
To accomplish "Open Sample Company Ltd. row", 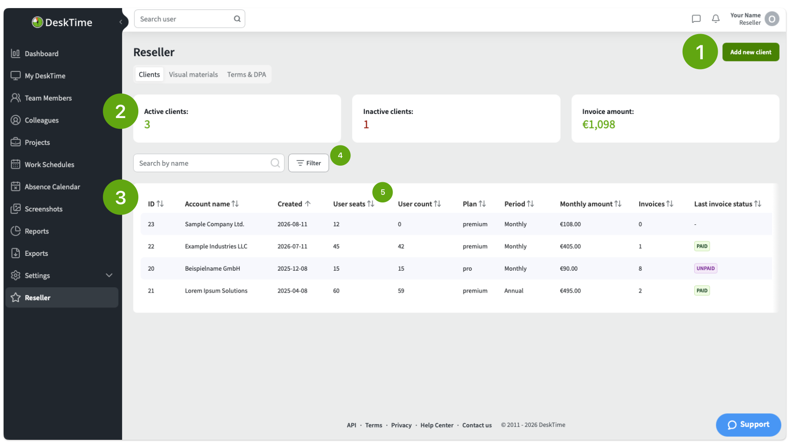I will 456,224.
